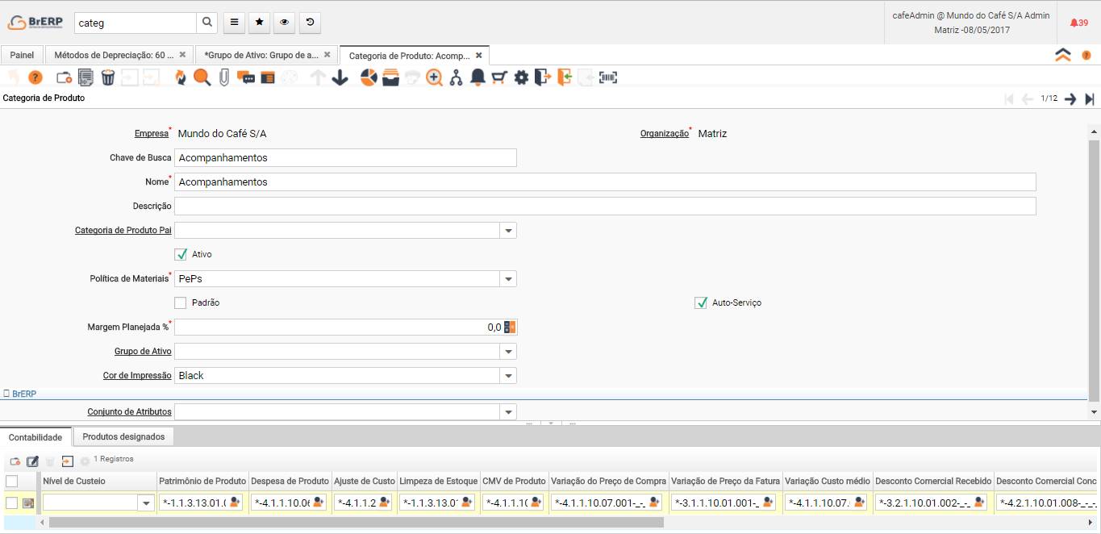Click the zoom across icon
This screenshot has height=534, width=1101.
click(434, 77)
